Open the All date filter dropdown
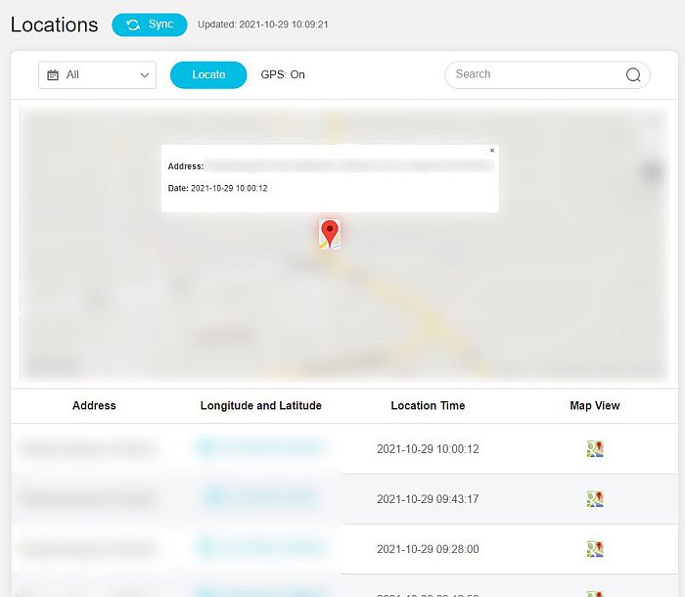This screenshot has height=597, width=685. [x=97, y=74]
